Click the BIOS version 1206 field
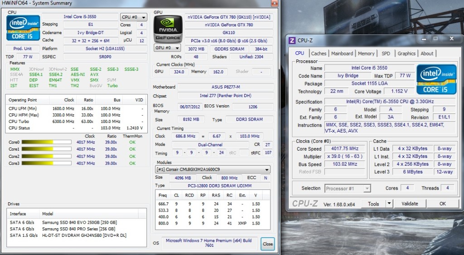Viewport: 464px width, 255px height. (253, 107)
